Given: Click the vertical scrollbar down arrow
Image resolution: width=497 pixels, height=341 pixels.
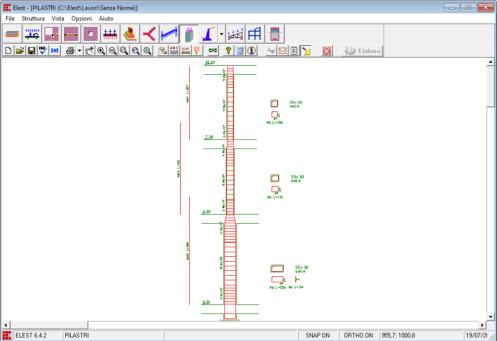Looking at the screenshot, I should (490, 317).
